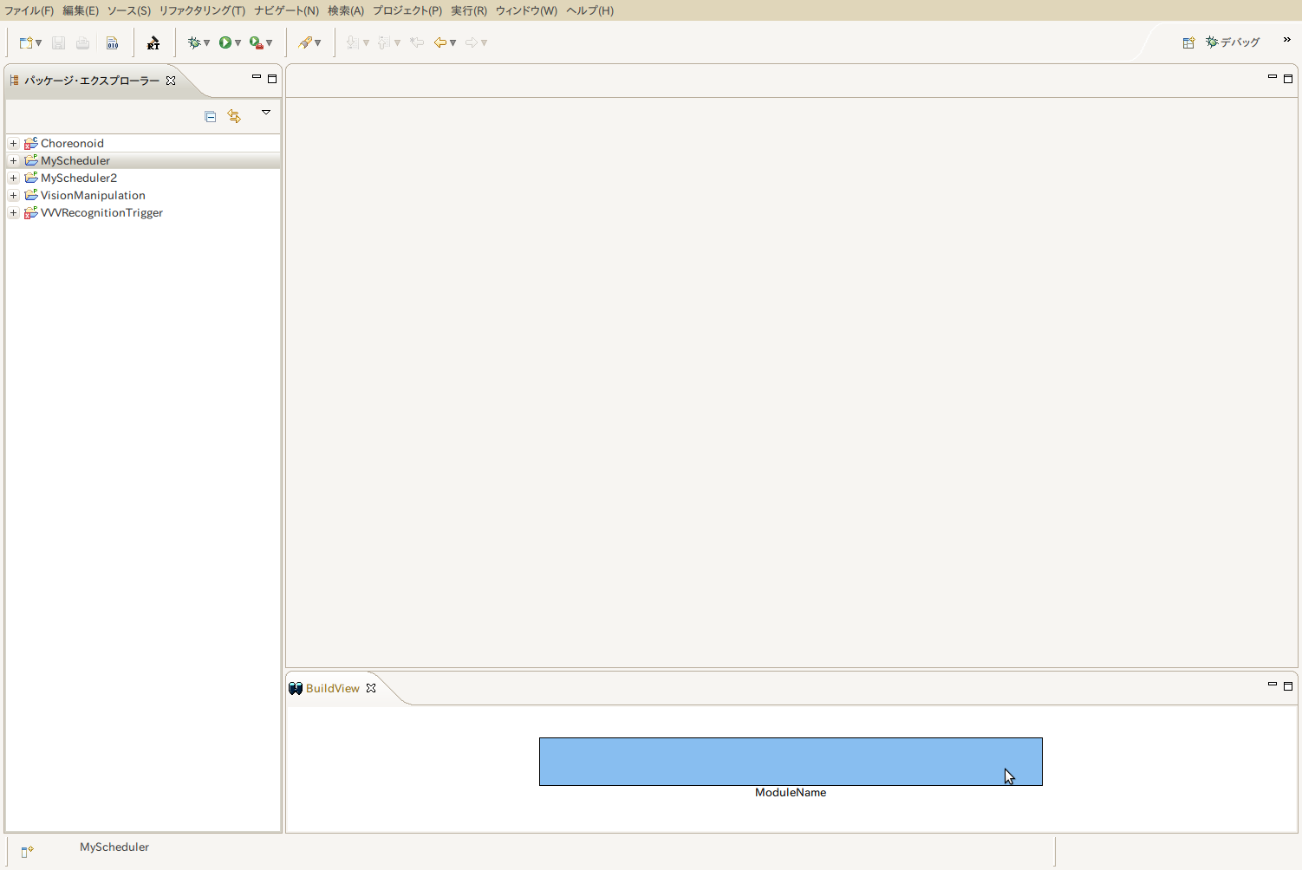The height and width of the screenshot is (870, 1302).
Task: Click the yellow back navigation arrow
Action: point(440,42)
